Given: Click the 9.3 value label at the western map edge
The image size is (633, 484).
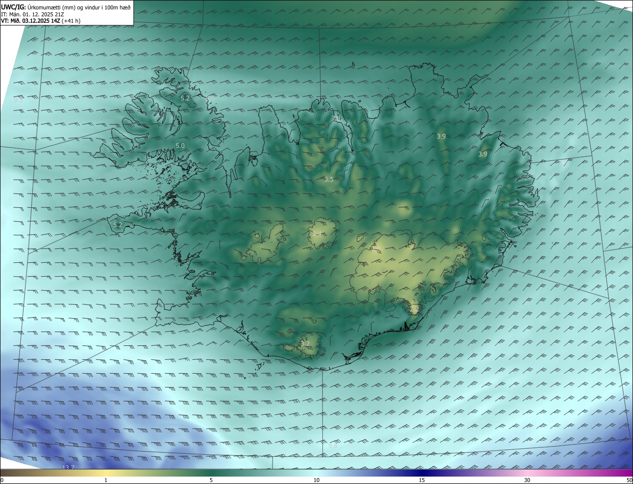Looking at the screenshot, I should pyautogui.click(x=18, y=99).
